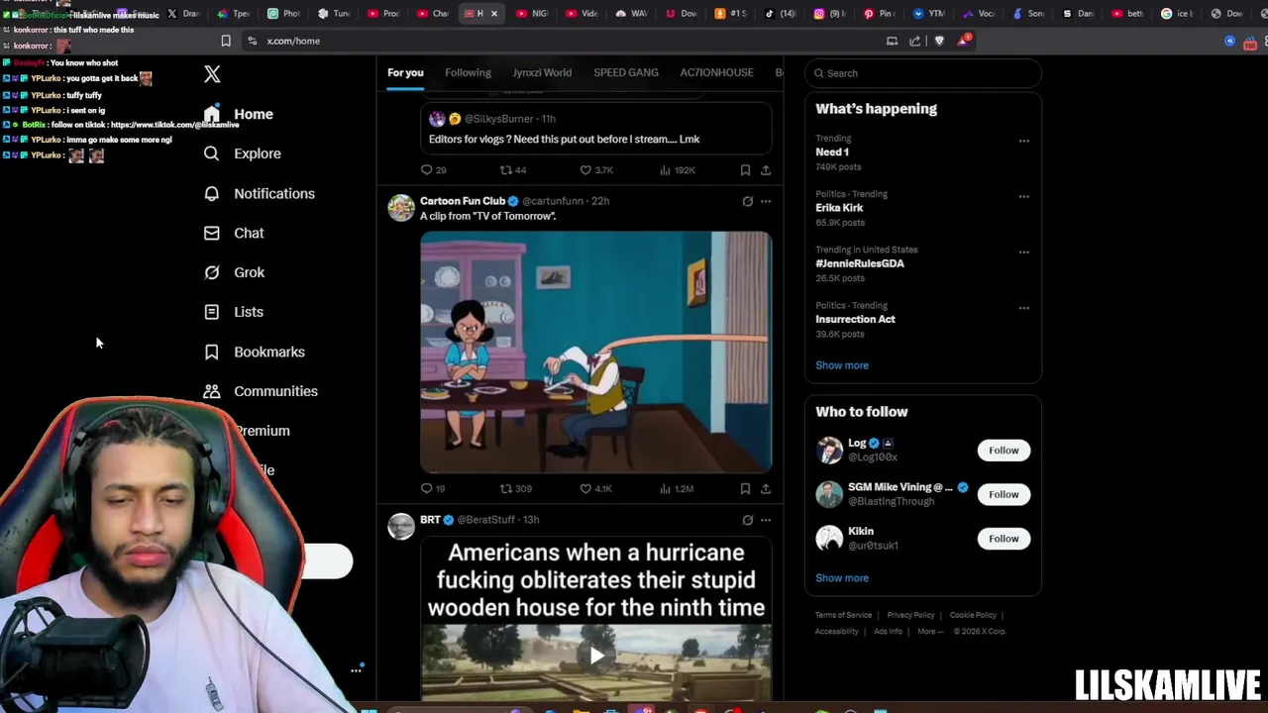Play the BRT hurricane video
The width and height of the screenshot is (1268, 713).
tap(596, 656)
